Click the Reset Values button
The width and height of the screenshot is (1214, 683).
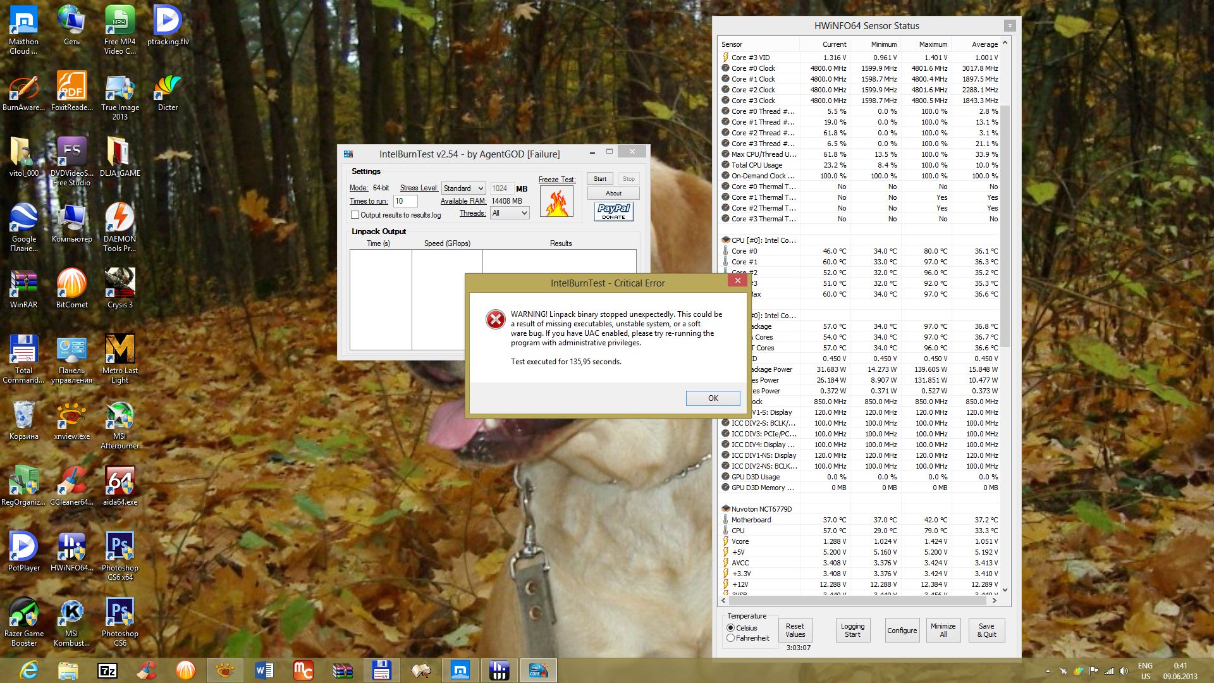coord(795,630)
